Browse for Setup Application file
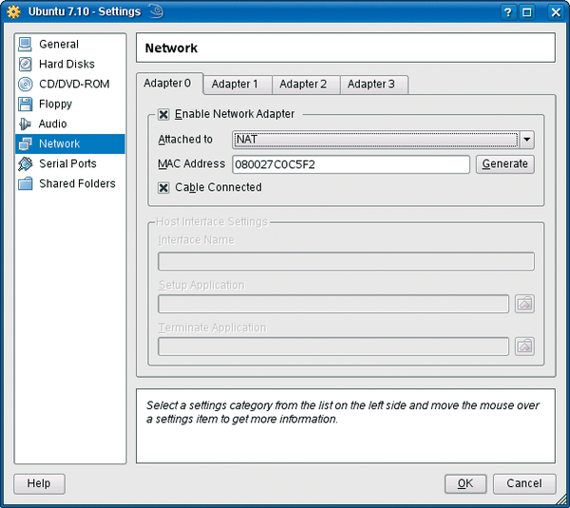 coord(524,304)
